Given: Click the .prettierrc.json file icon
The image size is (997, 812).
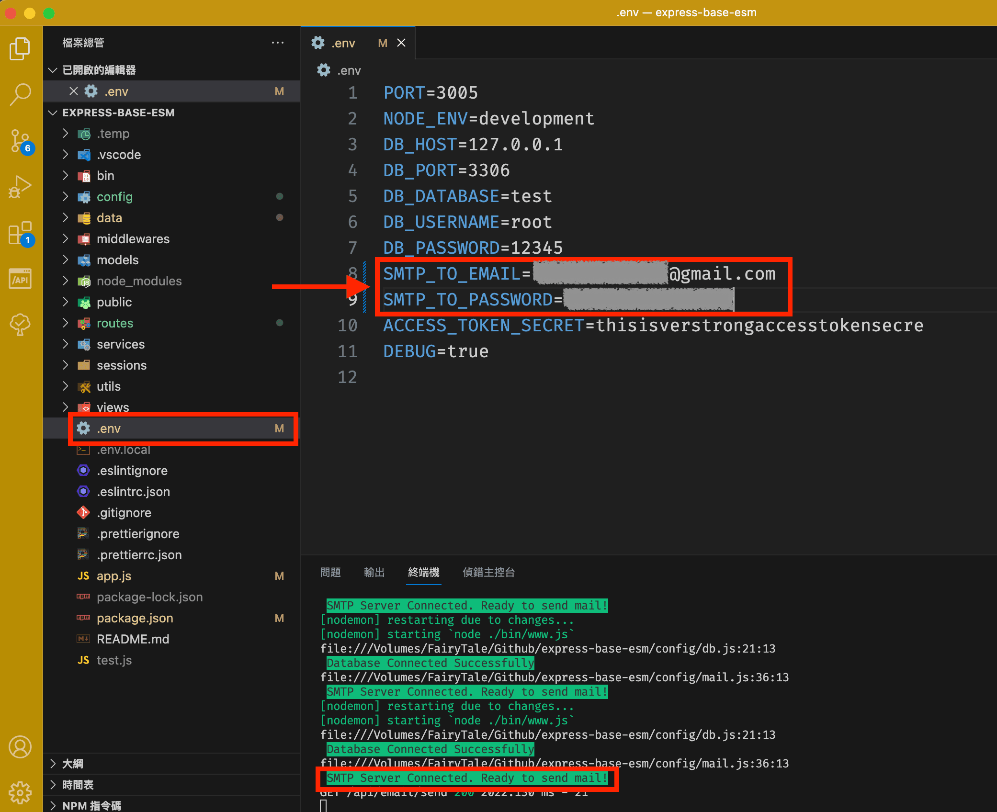Looking at the screenshot, I should point(83,555).
